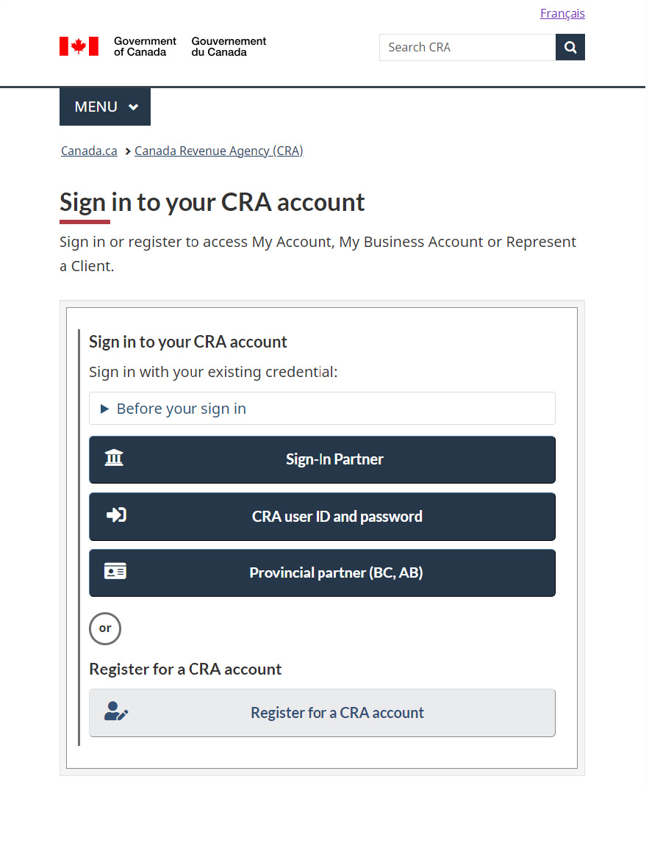Click the ID card icon on Provincial partner button
The width and height of the screenshot is (649, 865).
pos(115,571)
